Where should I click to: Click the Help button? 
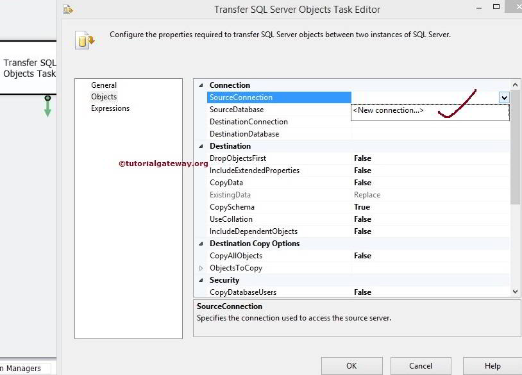493,366
